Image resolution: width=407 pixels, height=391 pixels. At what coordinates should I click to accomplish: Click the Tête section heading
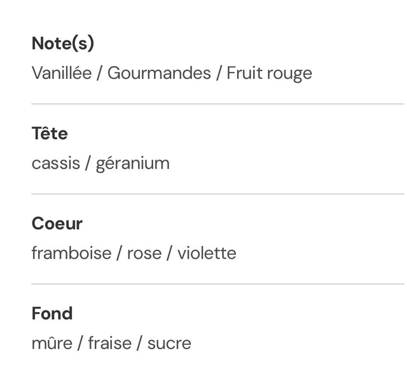tap(50, 134)
